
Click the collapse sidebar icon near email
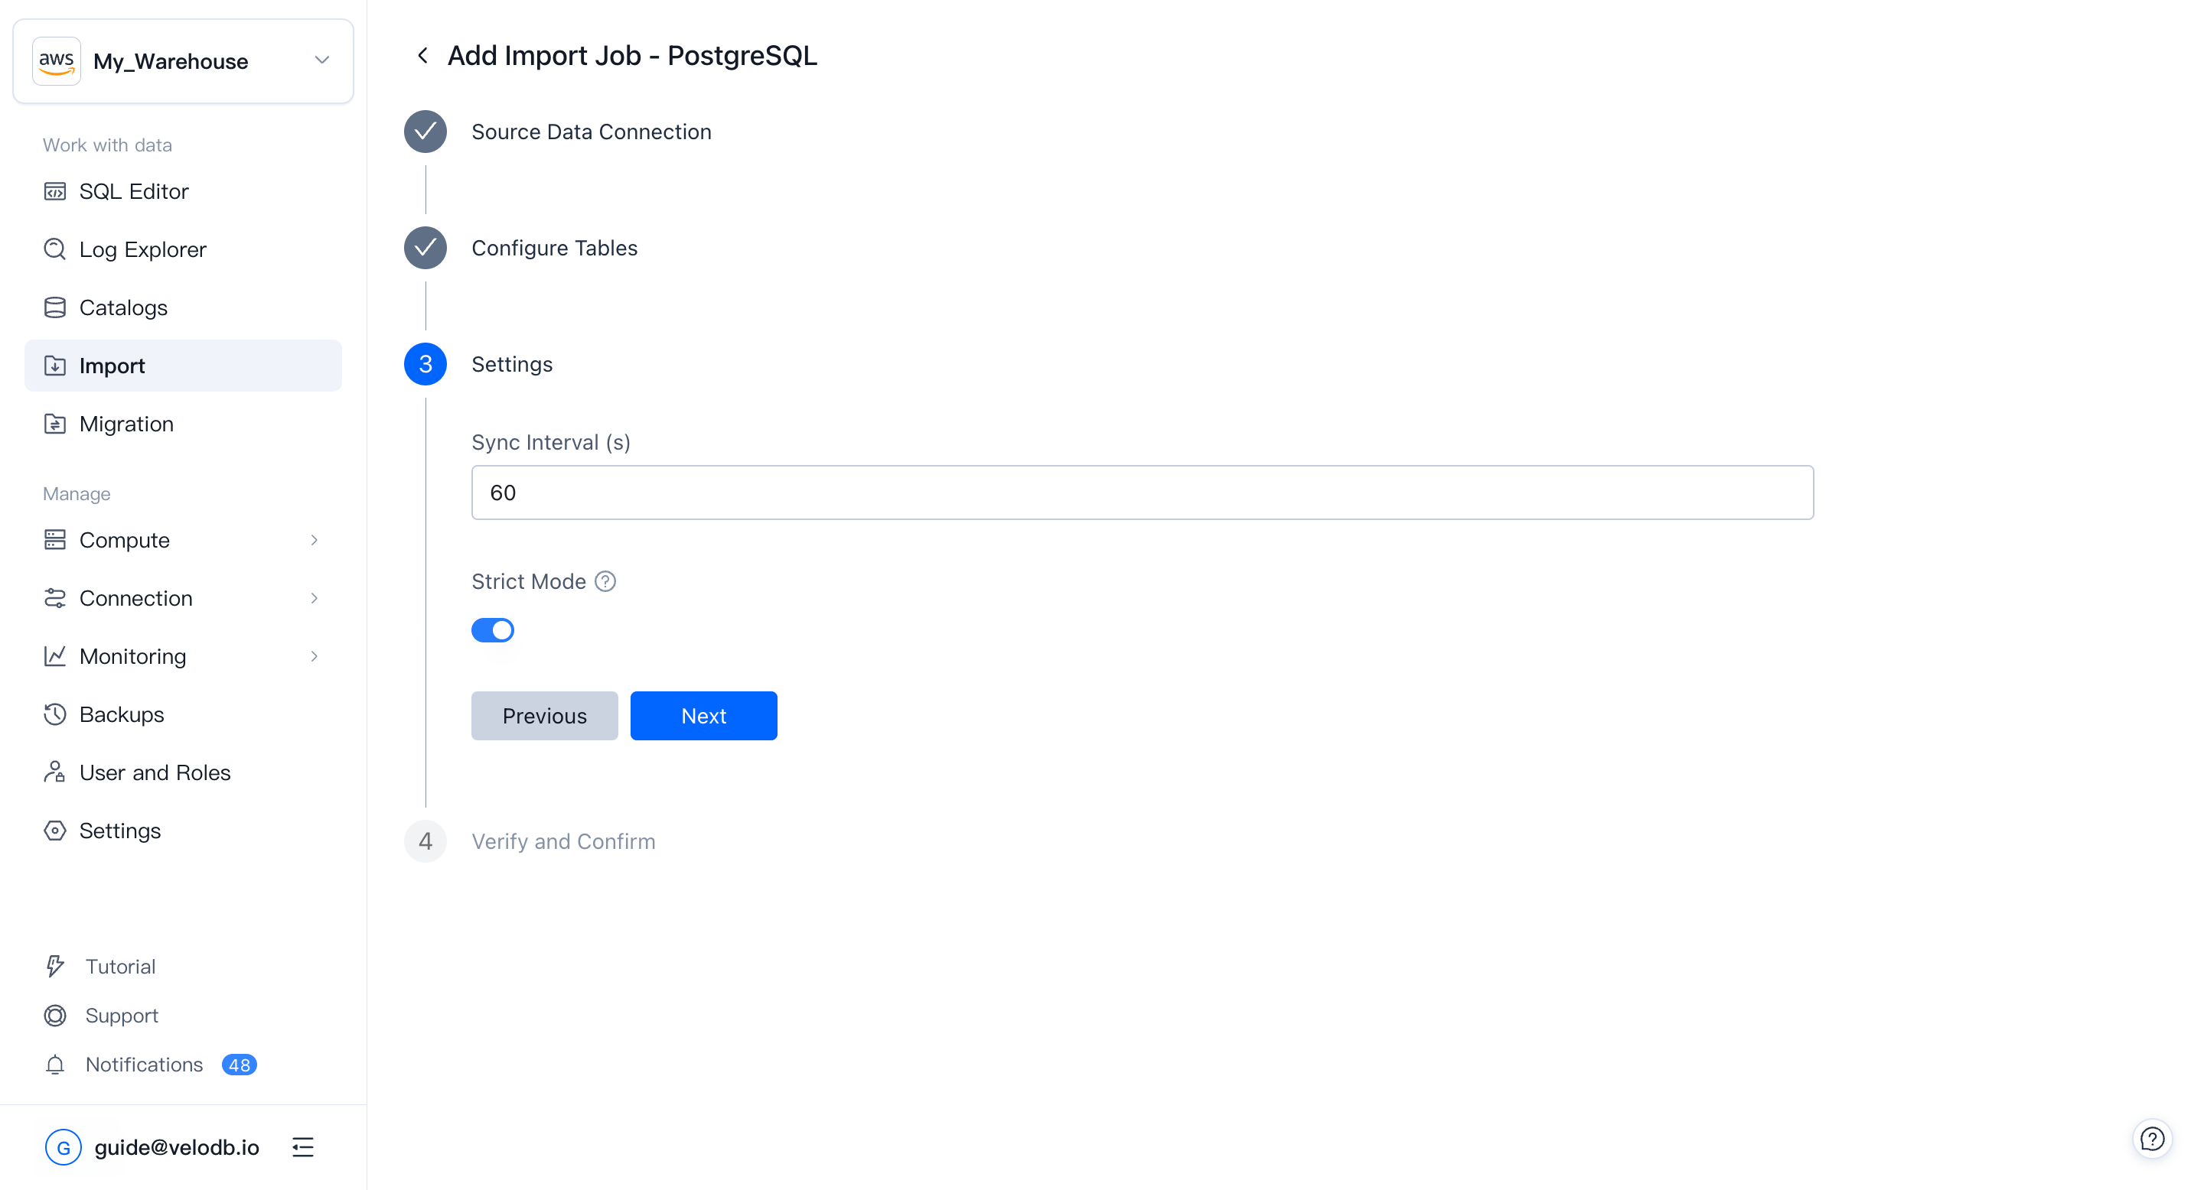point(303,1147)
